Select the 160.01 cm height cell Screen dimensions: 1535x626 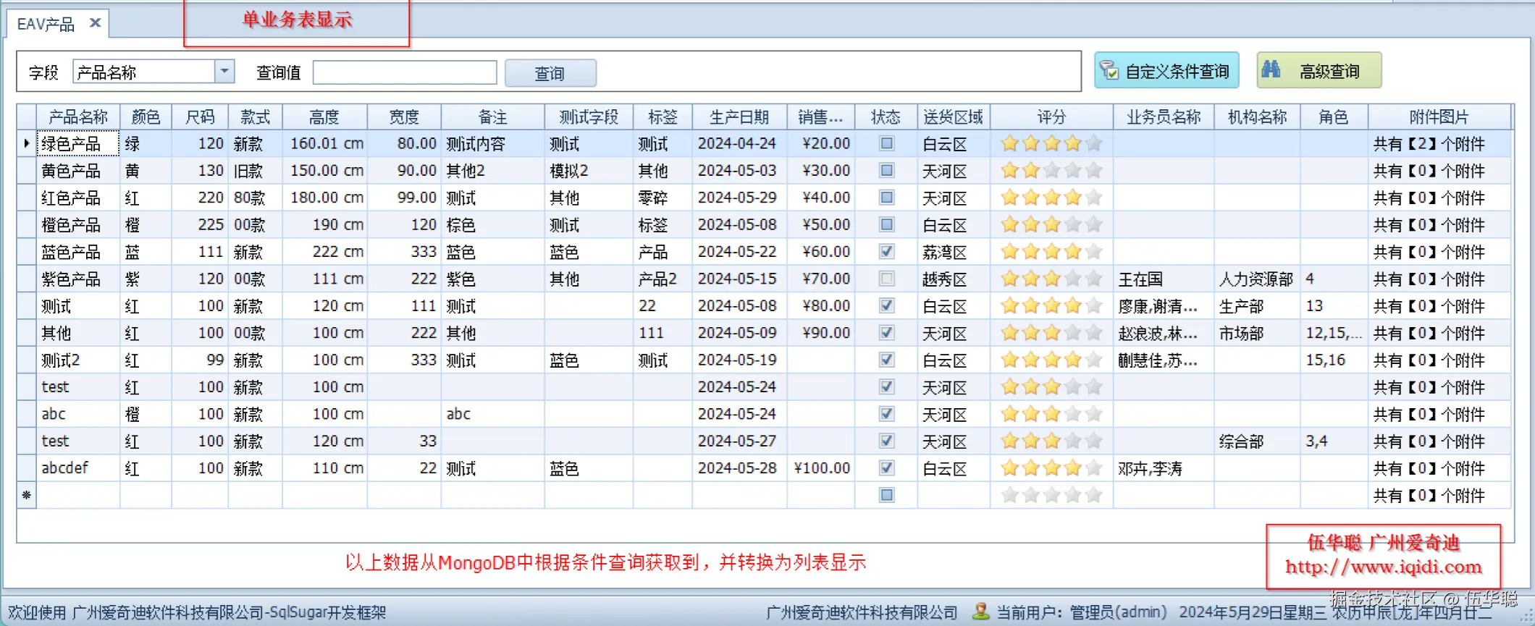[x=324, y=143]
